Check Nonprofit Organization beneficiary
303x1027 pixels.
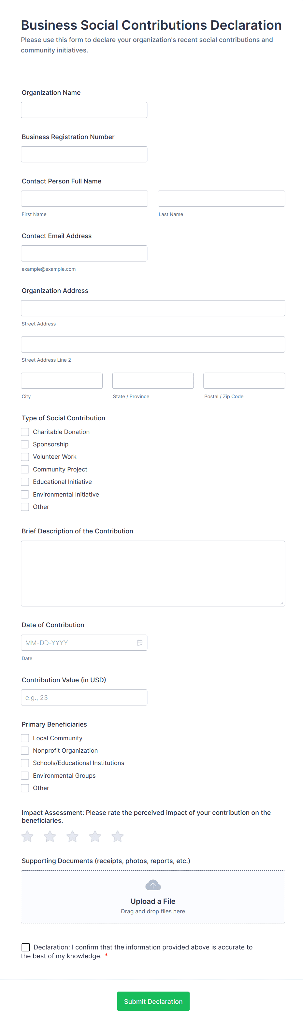(25, 750)
